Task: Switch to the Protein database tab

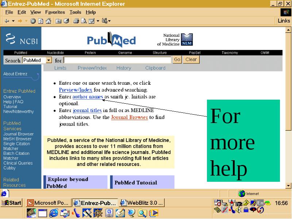Action: pyautogui.click(x=90, y=53)
